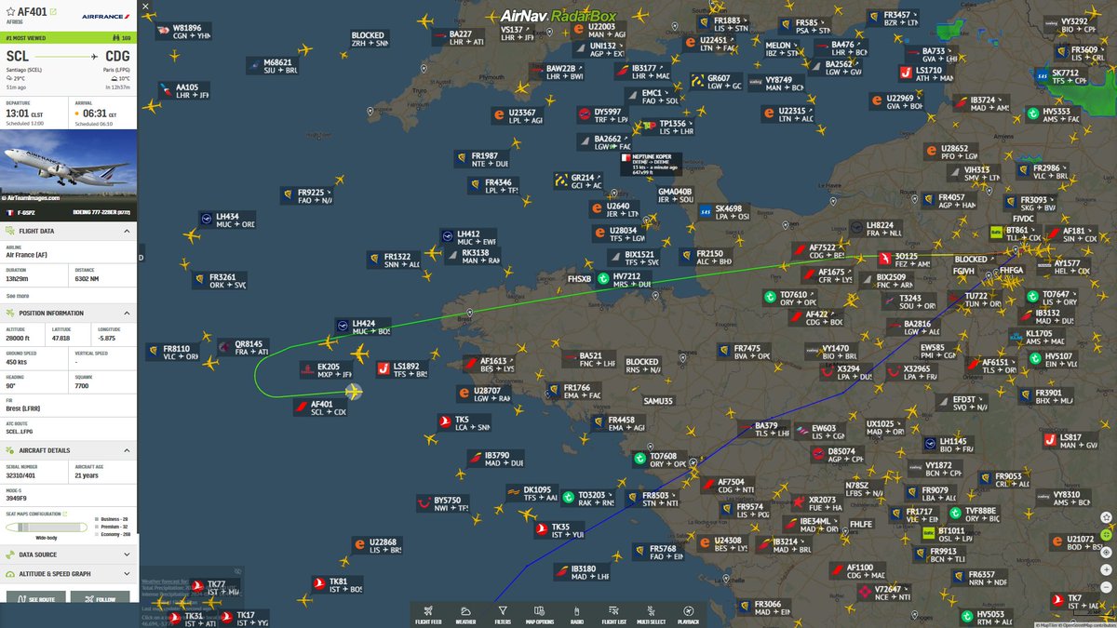Open the Flight List tool

pyautogui.click(x=613, y=615)
